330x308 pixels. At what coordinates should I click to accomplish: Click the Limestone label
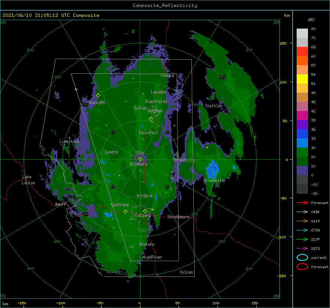click(69, 141)
